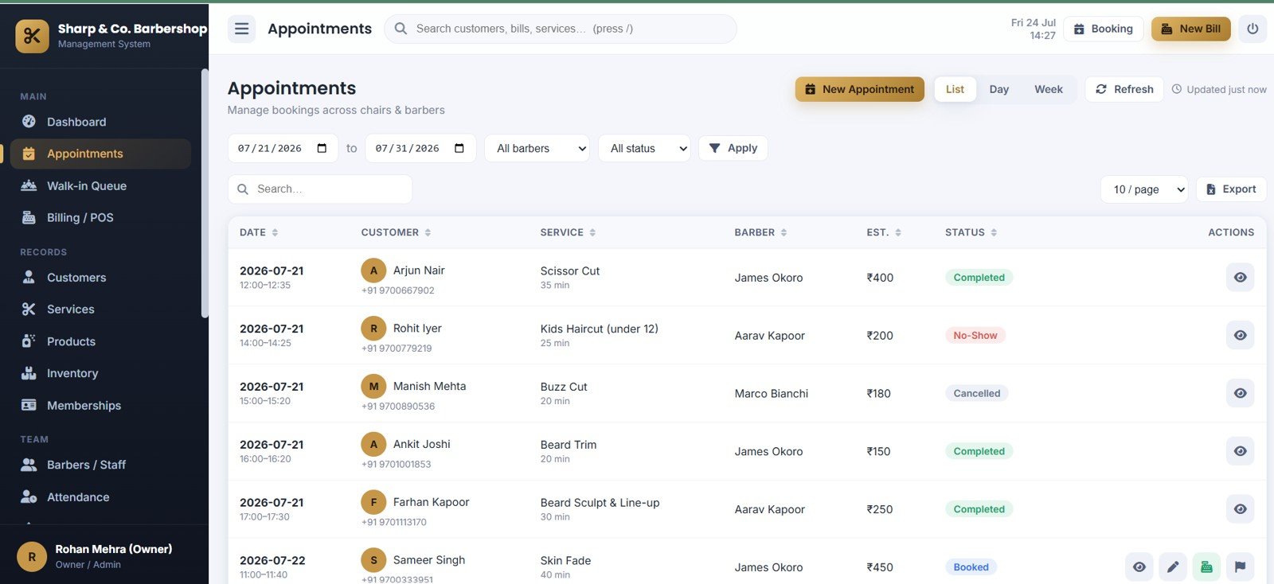Click Marco Bianchi barber name
The width and height of the screenshot is (1274, 584).
click(x=772, y=393)
